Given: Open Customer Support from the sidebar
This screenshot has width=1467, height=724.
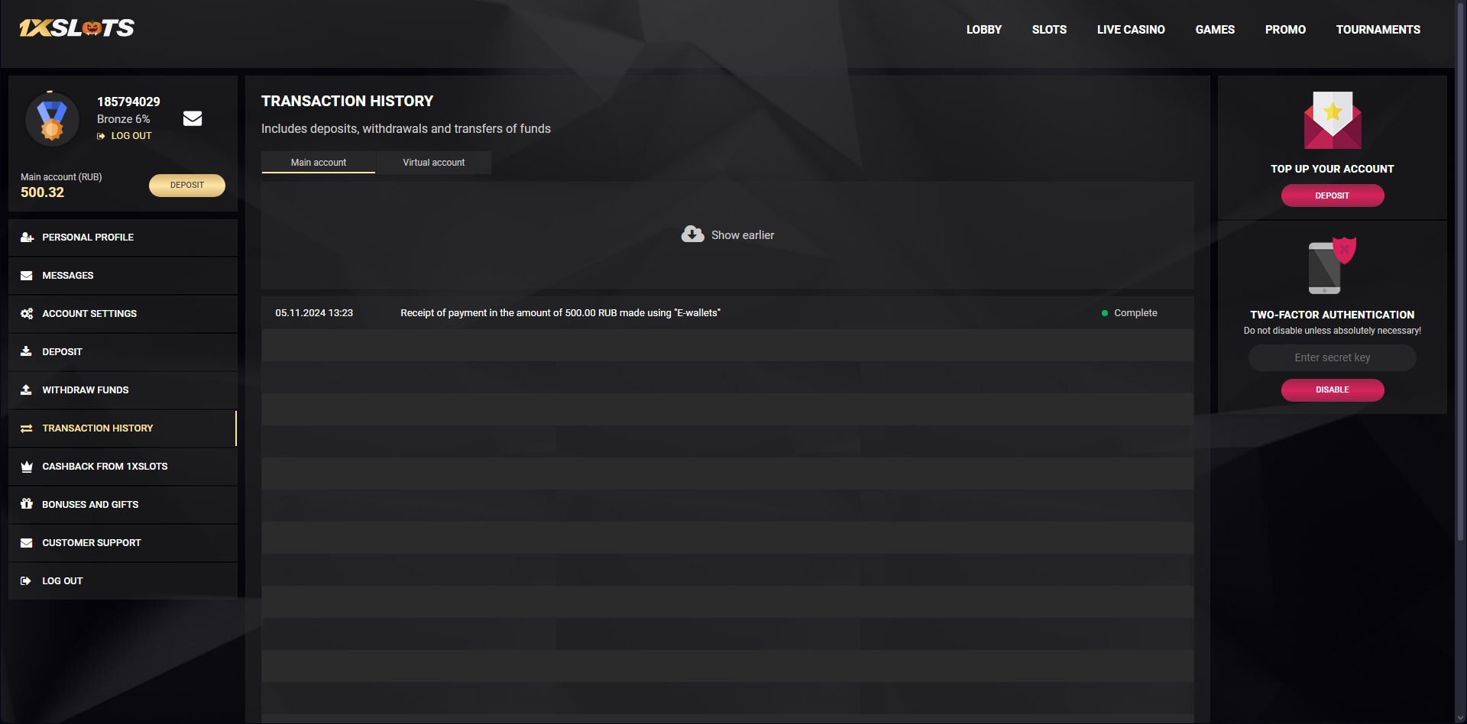Looking at the screenshot, I should point(92,543).
